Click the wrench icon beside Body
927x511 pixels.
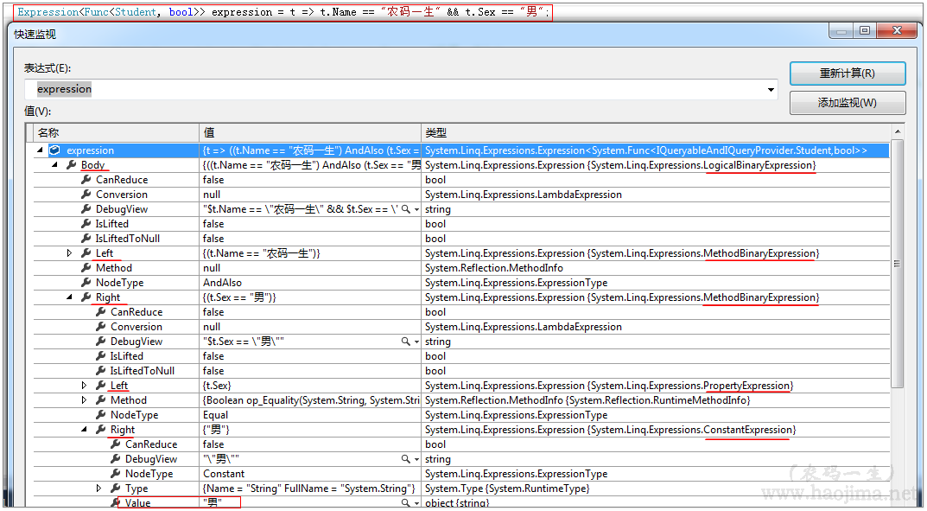pos(72,165)
